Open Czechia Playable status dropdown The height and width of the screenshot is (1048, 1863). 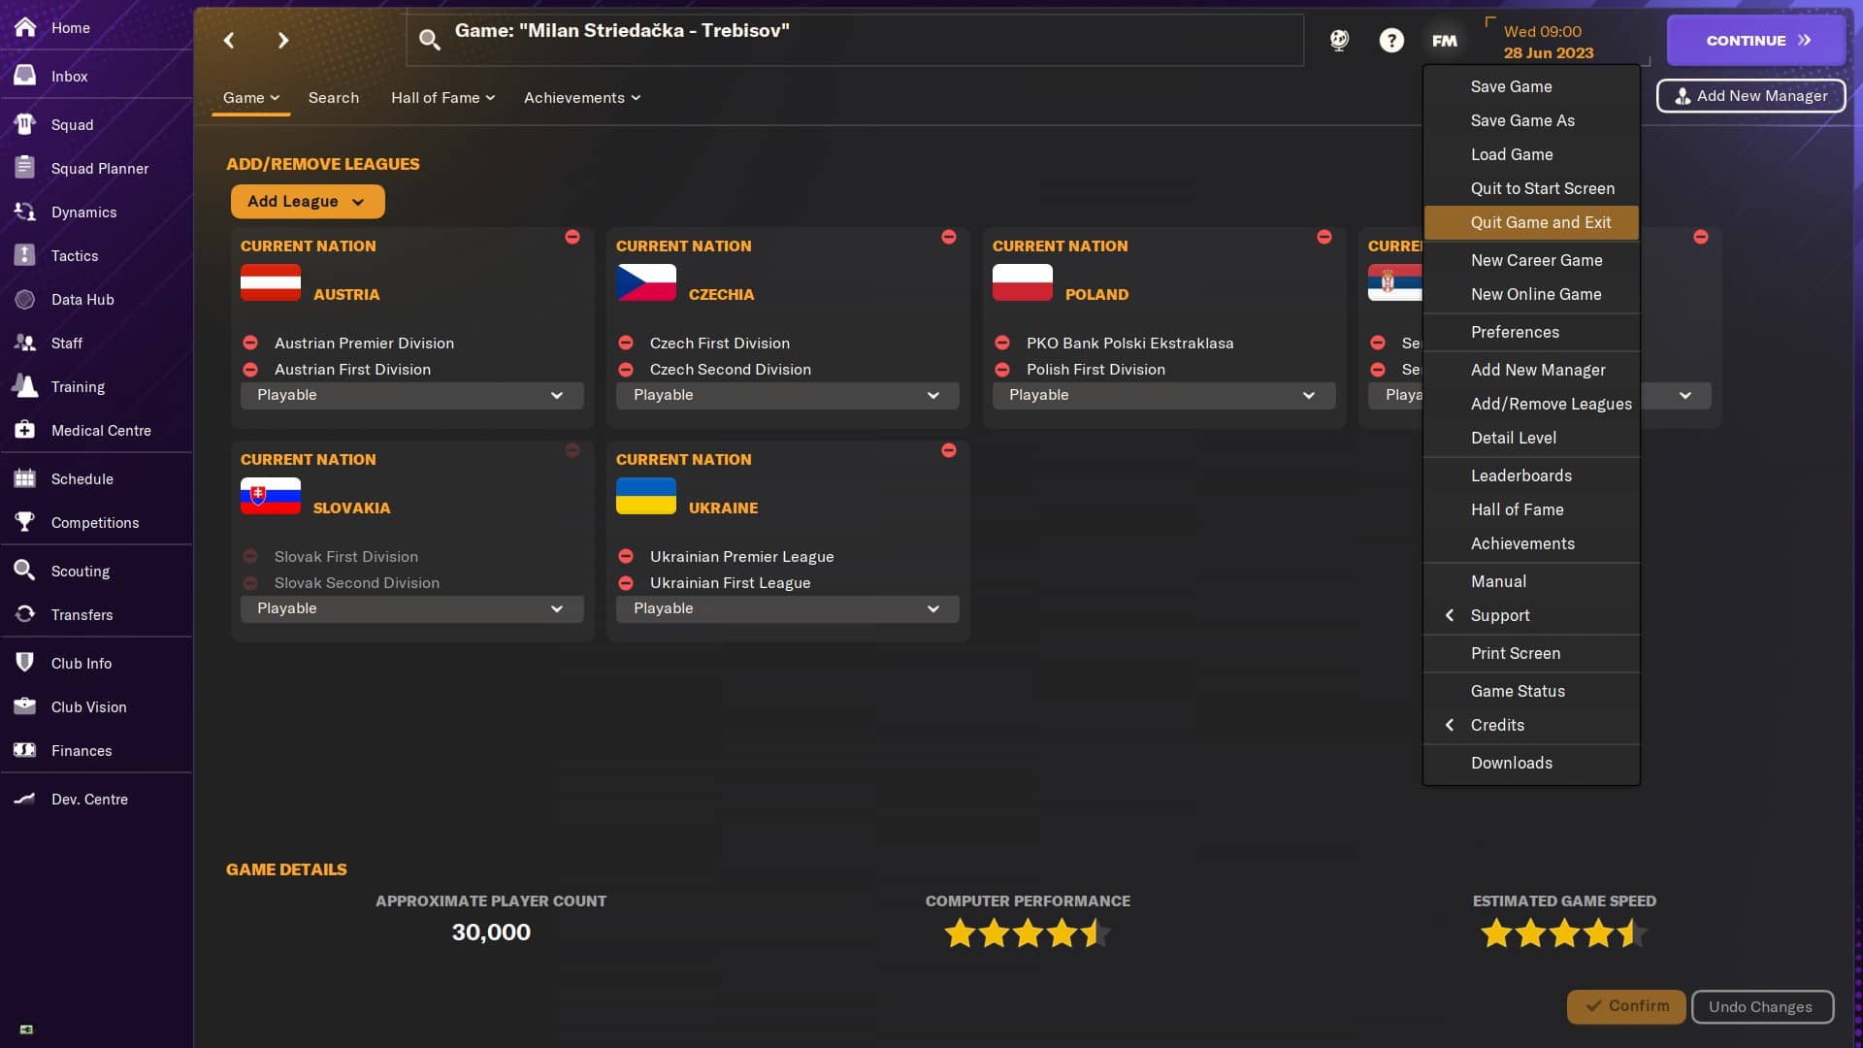[788, 395]
